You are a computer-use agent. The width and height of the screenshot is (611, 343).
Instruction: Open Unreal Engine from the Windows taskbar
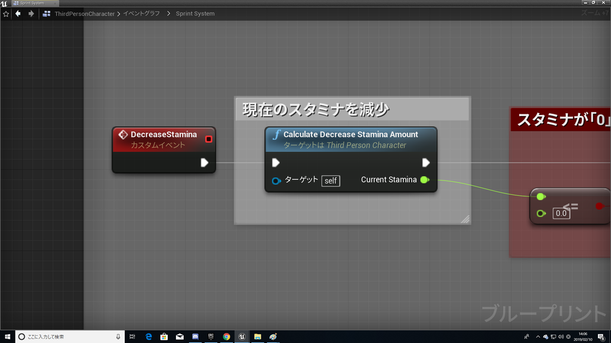tap(242, 336)
